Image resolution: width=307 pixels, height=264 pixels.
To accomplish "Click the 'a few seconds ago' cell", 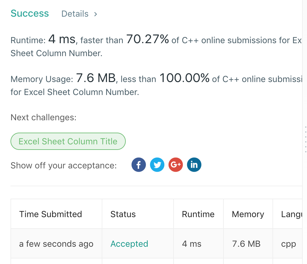I will [x=56, y=244].
